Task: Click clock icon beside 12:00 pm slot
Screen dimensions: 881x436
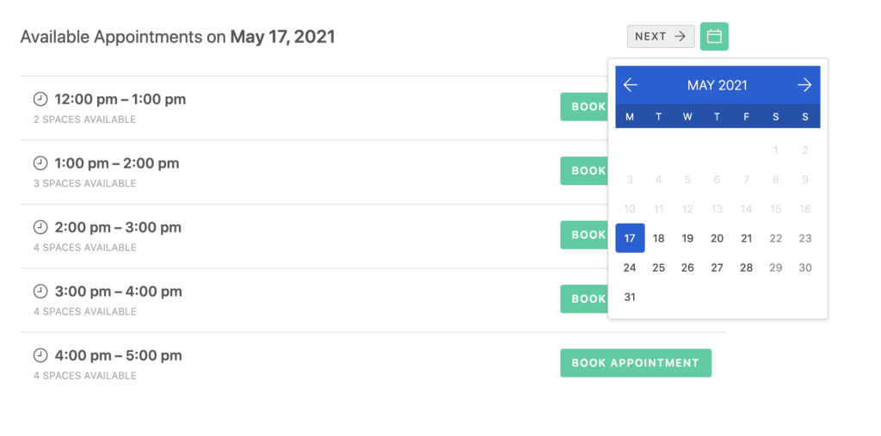Action: (40, 100)
